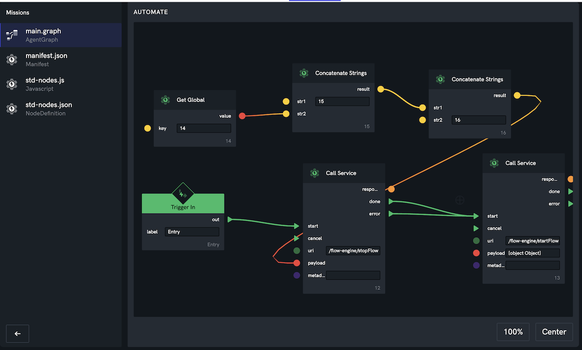The width and height of the screenshot is (582, 350).
Task: Click the green start port on node 12
Action: (297, 226)
